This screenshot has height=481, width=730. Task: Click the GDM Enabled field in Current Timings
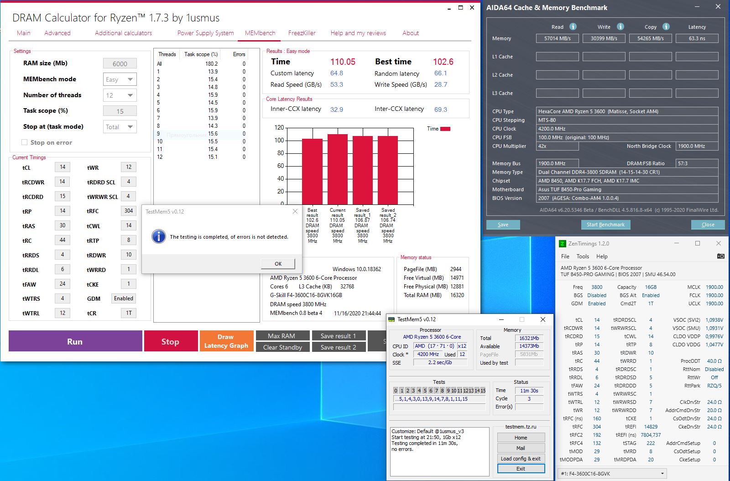click(124, 298)
